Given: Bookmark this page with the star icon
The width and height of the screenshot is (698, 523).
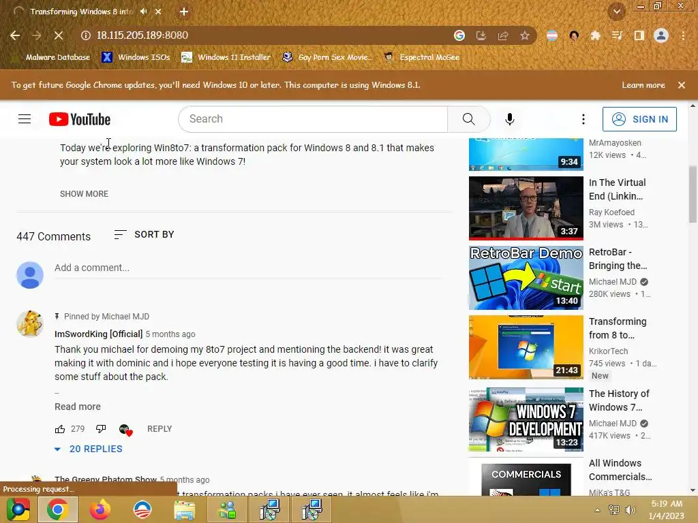Looking at the screenshot, I should click(525, 35).
